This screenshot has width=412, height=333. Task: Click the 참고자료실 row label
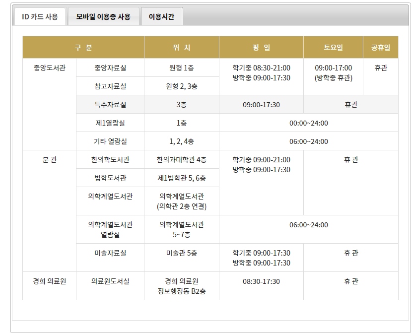pos(110,86)
